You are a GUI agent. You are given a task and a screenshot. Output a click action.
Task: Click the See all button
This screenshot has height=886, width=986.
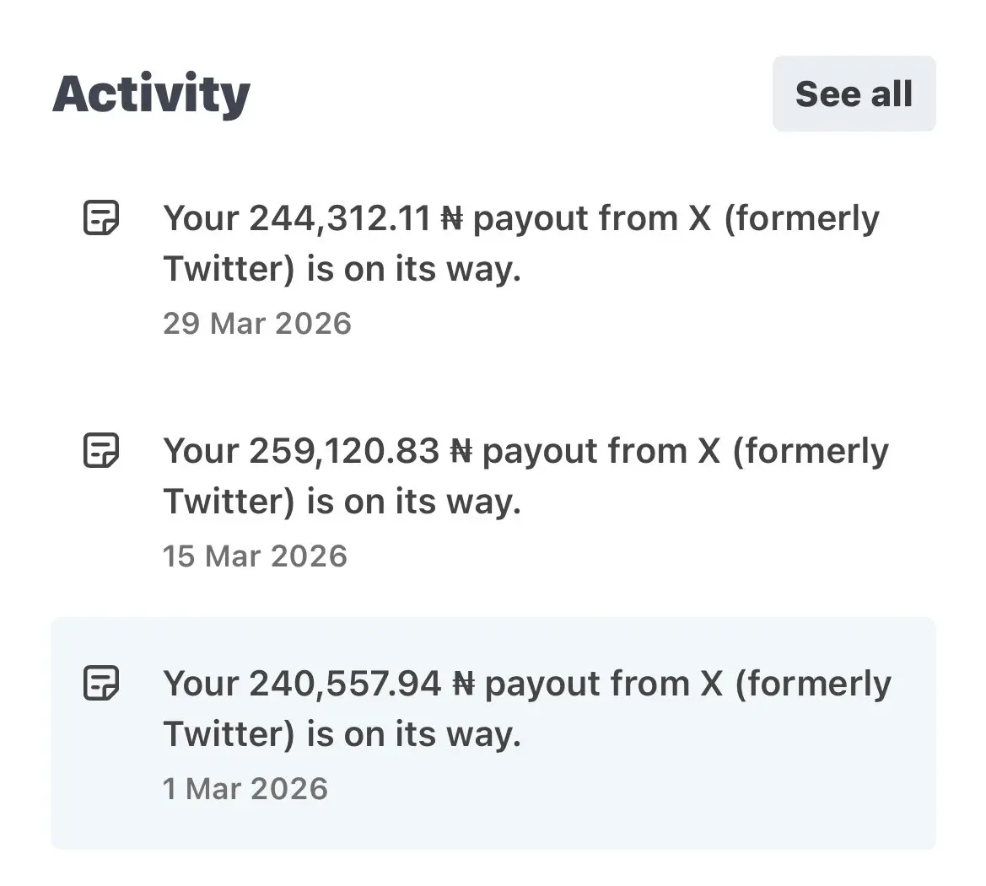[854, 94]
